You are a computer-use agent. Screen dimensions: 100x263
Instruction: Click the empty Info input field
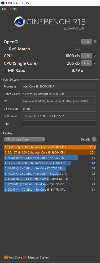[x=59, y=124]
